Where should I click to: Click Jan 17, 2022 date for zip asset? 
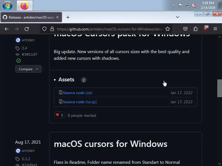coord(181,93)
